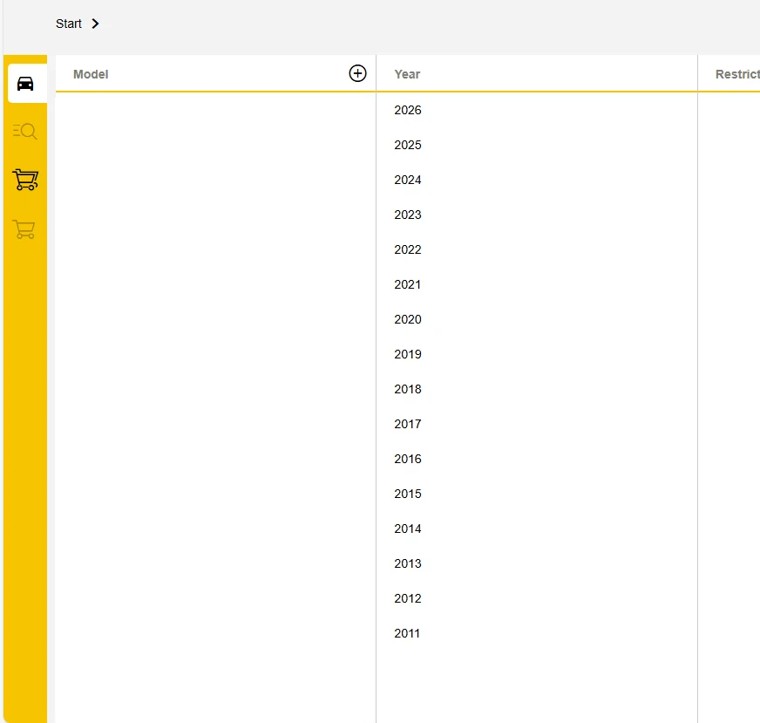This screenshot has height=723, width=760.
Task: Select year 2025
Action: 408,145
